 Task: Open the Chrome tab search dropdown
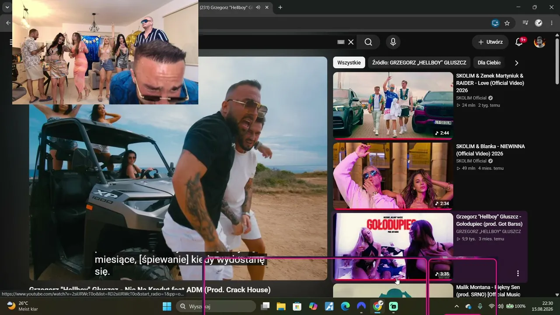pyautogui.click(x=7, y=7)
